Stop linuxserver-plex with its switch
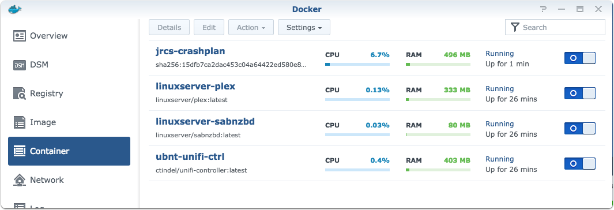Screen dimensions: 614x210 pyautogui.click(x=579, y=93)
